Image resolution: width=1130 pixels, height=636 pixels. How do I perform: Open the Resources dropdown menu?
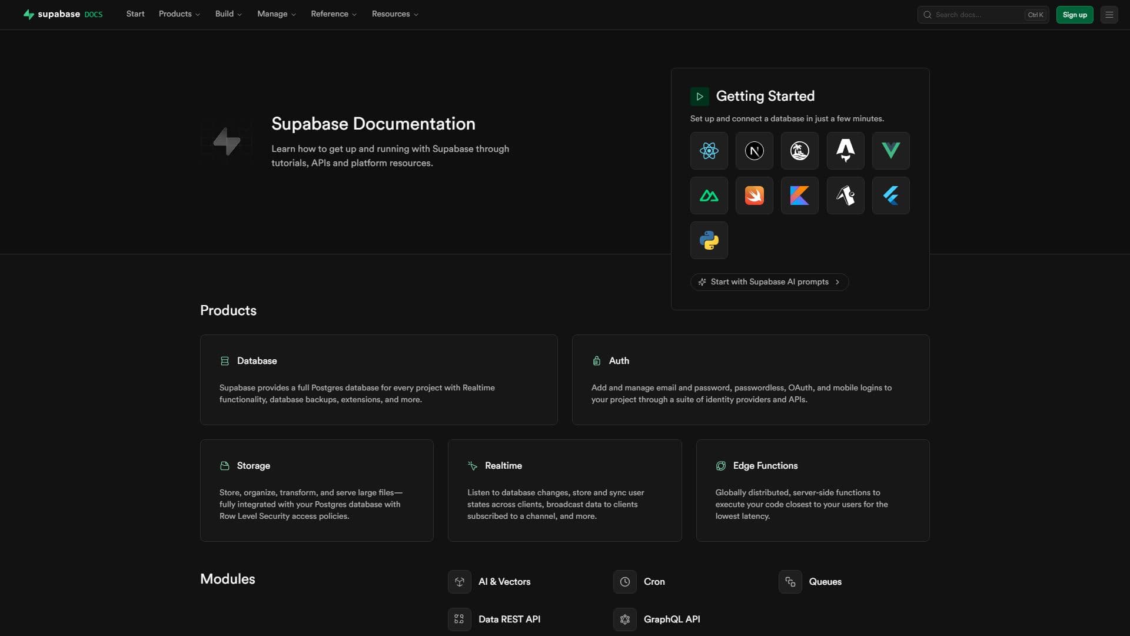[395, 14]
